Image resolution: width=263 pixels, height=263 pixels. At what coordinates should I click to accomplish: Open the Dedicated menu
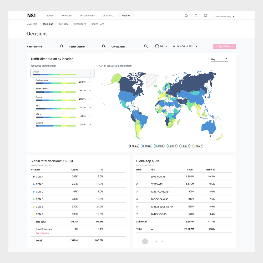click(109, 16)
